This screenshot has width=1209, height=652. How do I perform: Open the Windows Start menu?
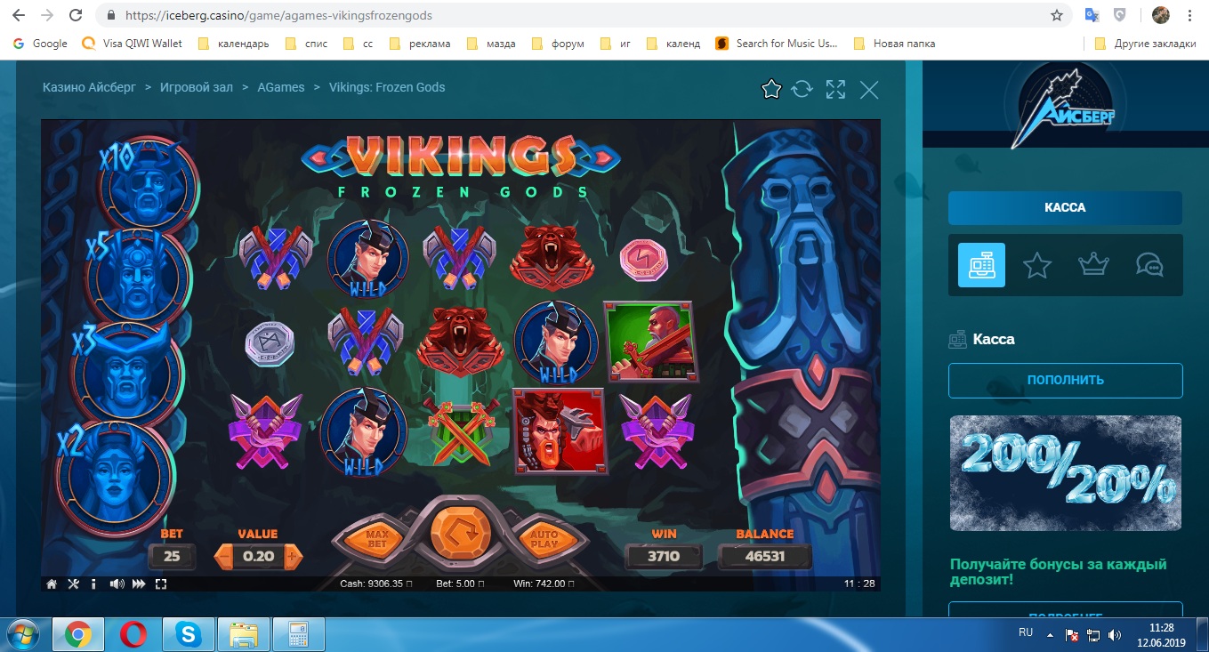click(21, 634)
